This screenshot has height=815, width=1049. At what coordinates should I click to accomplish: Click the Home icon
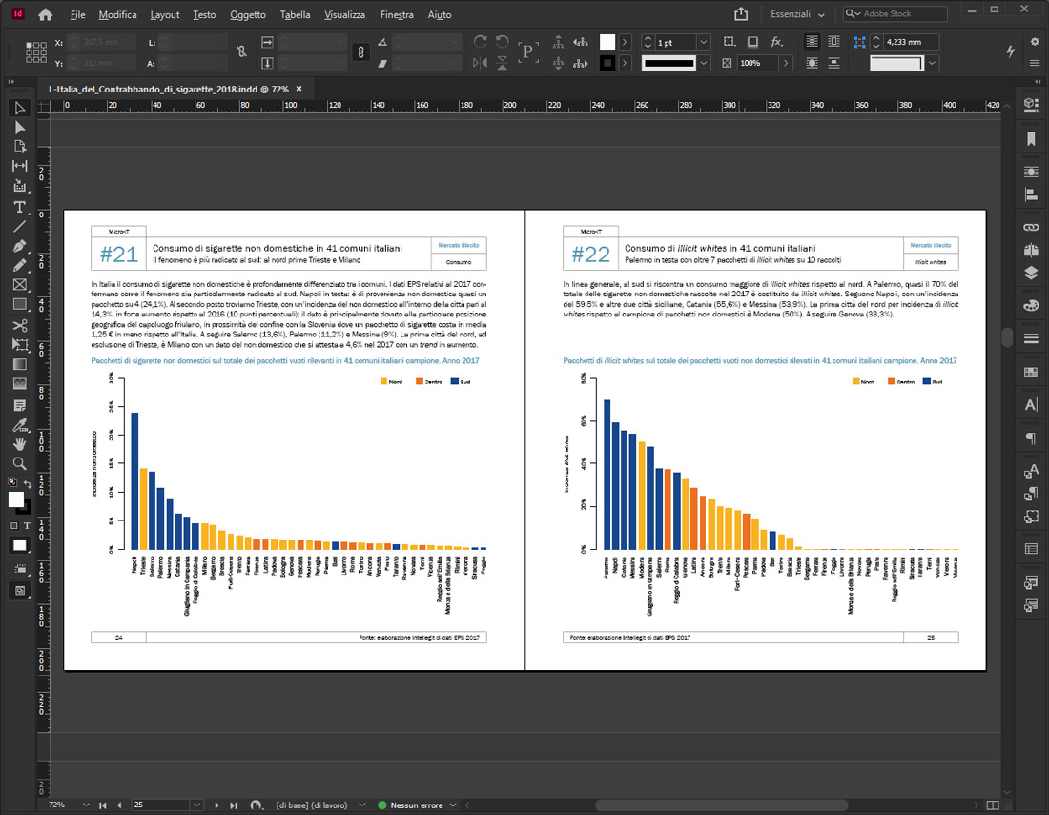(45, 14)
